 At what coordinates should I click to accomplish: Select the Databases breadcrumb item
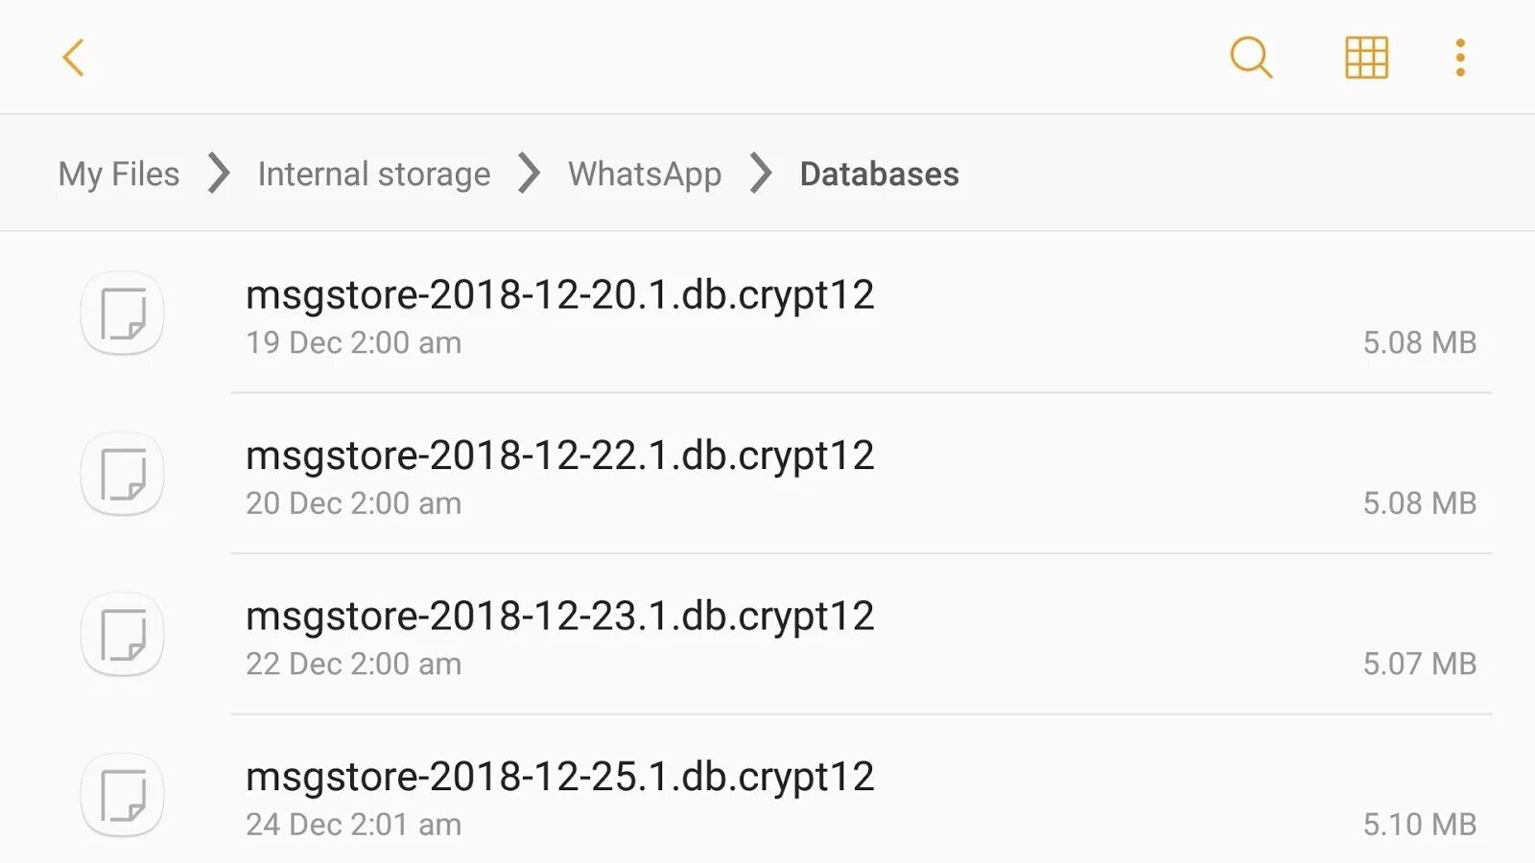[879, 175]
